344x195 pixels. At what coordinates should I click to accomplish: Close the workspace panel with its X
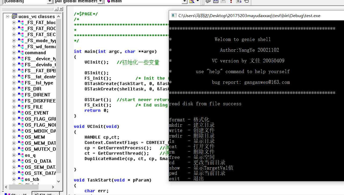point(61,9)
